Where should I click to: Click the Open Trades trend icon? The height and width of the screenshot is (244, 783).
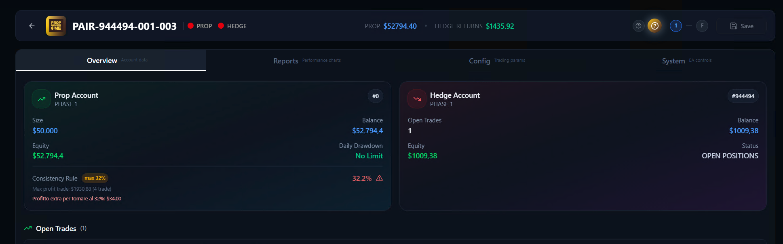28,228
